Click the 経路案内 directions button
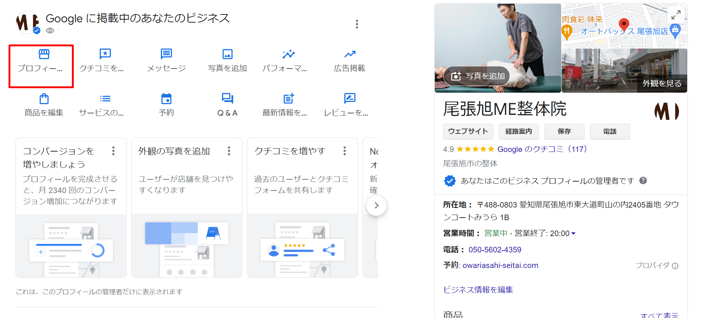This screenshot has width=702, height=318. pos(519,132)
